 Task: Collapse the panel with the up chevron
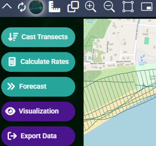tap(7, 6)
